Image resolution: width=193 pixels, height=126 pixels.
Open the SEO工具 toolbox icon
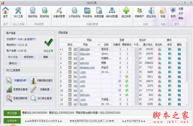point(18,12)
